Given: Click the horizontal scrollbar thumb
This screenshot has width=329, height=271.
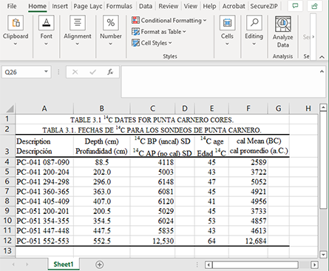Looking at the screenshot, I should (x=255, y=265).
